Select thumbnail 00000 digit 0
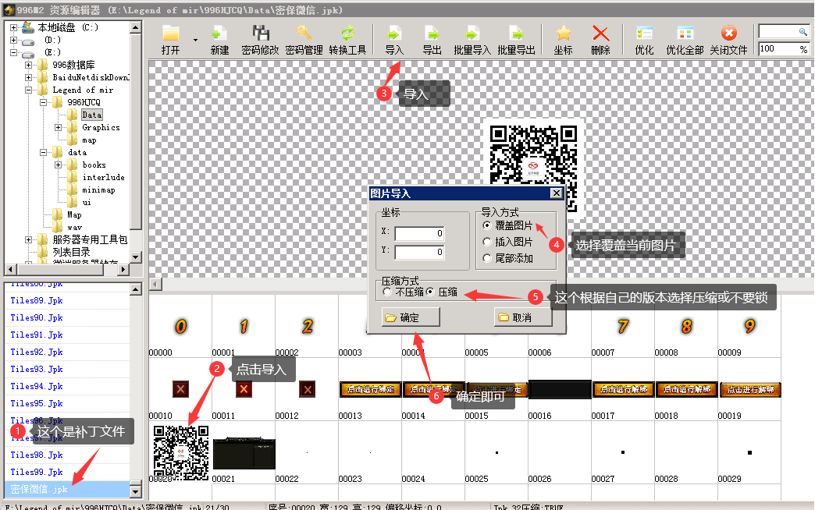Viewport: 815px width, 510px height. click(x=180, y=326)
